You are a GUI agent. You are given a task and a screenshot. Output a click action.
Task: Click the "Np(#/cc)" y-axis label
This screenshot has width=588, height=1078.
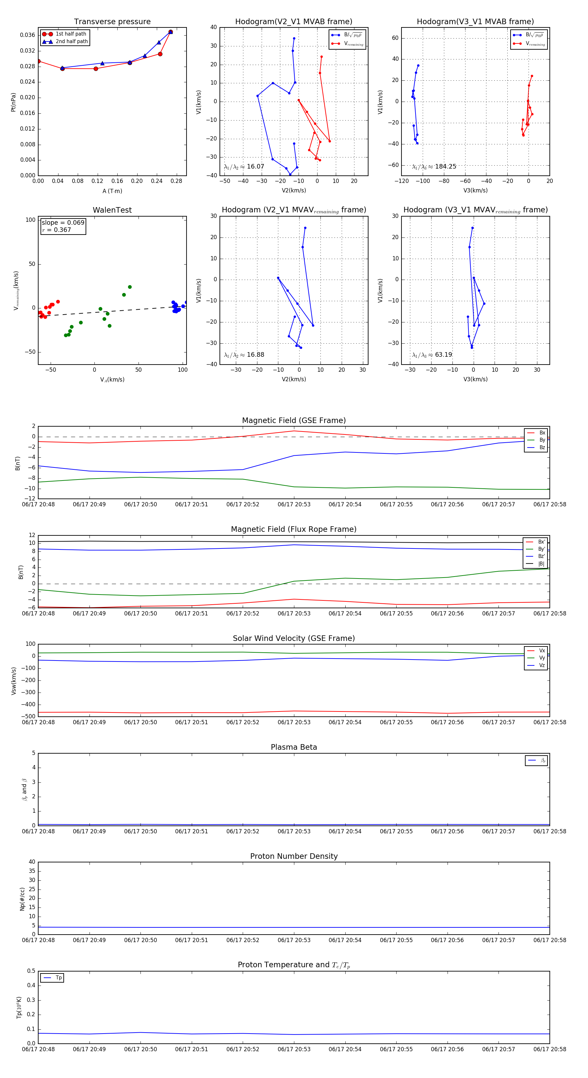tap(22, 898)
